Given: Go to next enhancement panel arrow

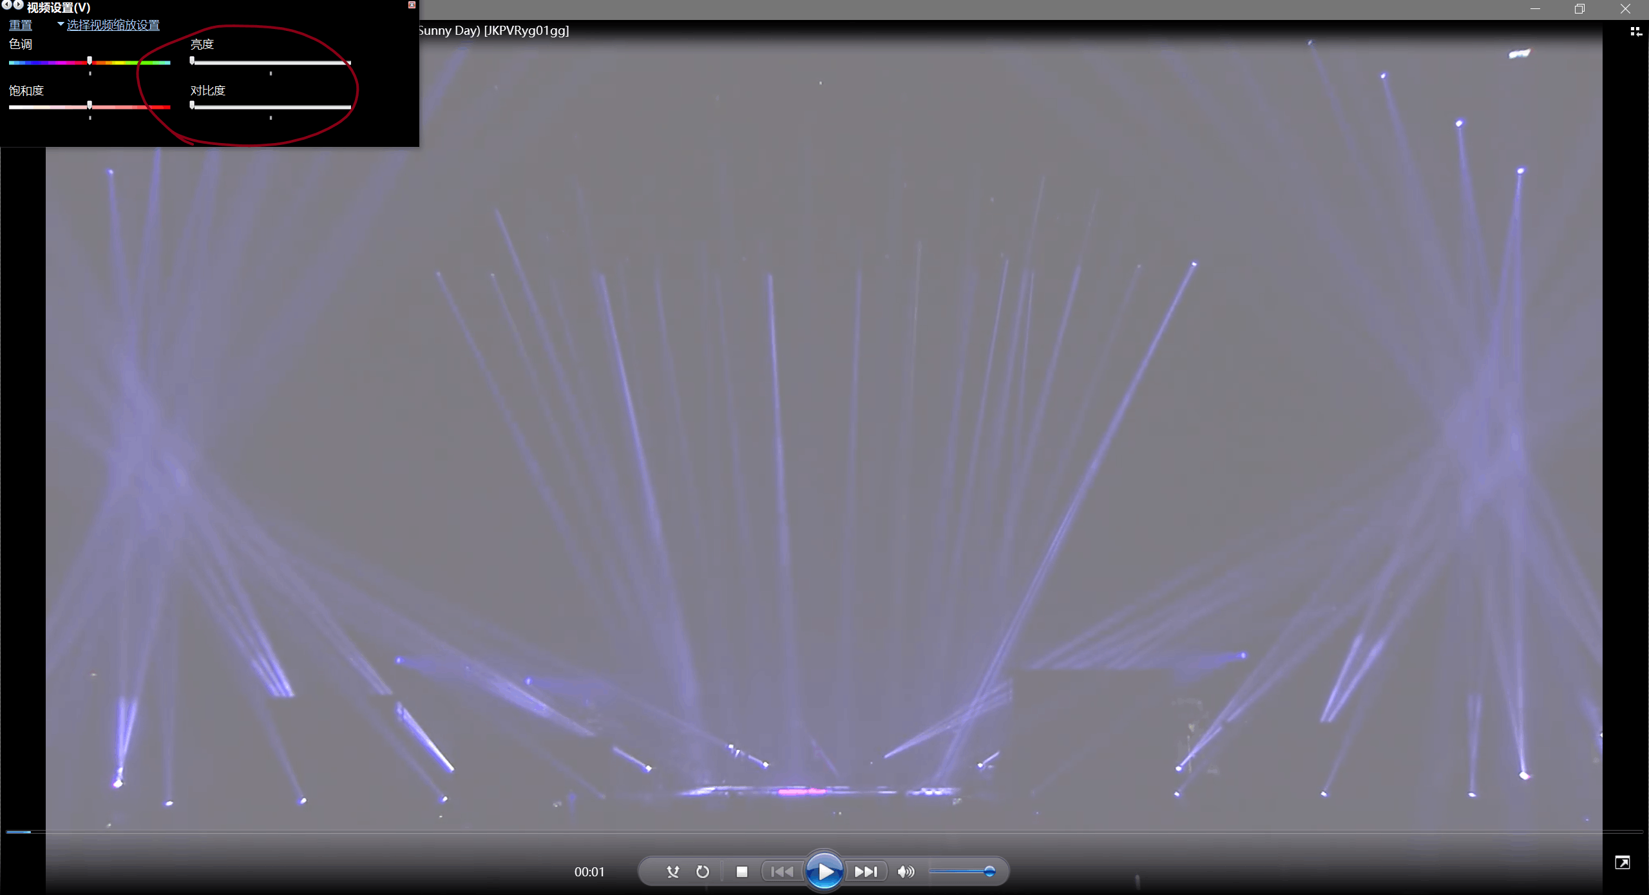Looking at the screenshot, I should 18,5.
